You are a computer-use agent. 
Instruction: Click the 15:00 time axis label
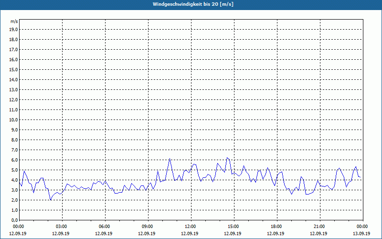click(x=233, y=227)
